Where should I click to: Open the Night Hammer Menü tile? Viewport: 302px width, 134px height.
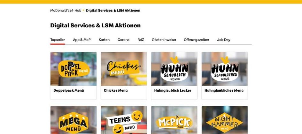pyautogui.click(x=225, y=120)
